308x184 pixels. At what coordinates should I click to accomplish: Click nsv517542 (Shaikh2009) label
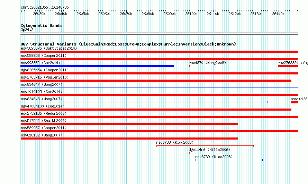pos(44,121)
